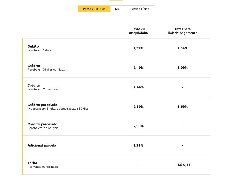Click the Crédito parcelado 2 dias úteis row
This screenshot has height=176, width=231.
pyautogui.click(x=116, y=126)
